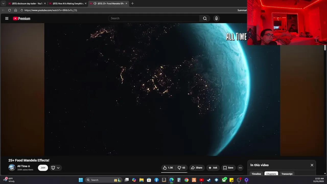This screenshot has width=327, height=184.
Task: Open the YouTube guide hamburger menu
Action: coord(7,18)
